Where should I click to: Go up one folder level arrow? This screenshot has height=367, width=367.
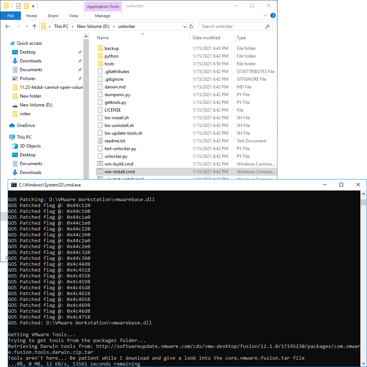click(34, 26)
